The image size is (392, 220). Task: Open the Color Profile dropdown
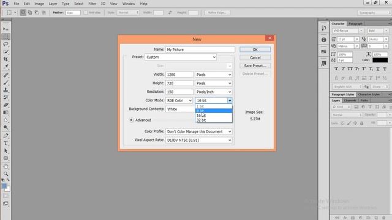(x=198, y=131)
